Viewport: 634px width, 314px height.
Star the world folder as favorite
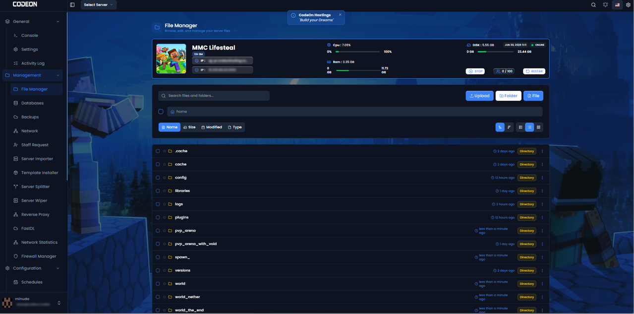[164, 284]
